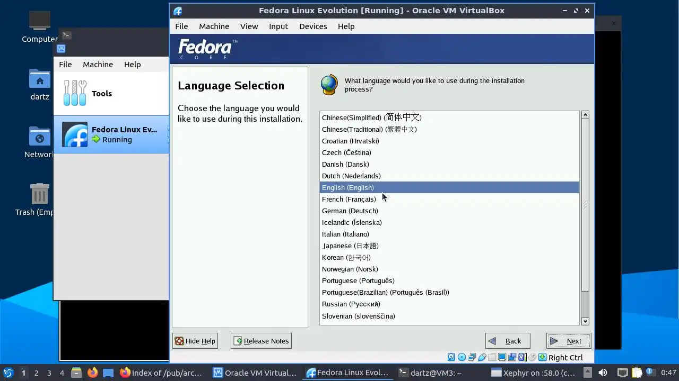Open the application menu in taskbar

click(8, 373)
